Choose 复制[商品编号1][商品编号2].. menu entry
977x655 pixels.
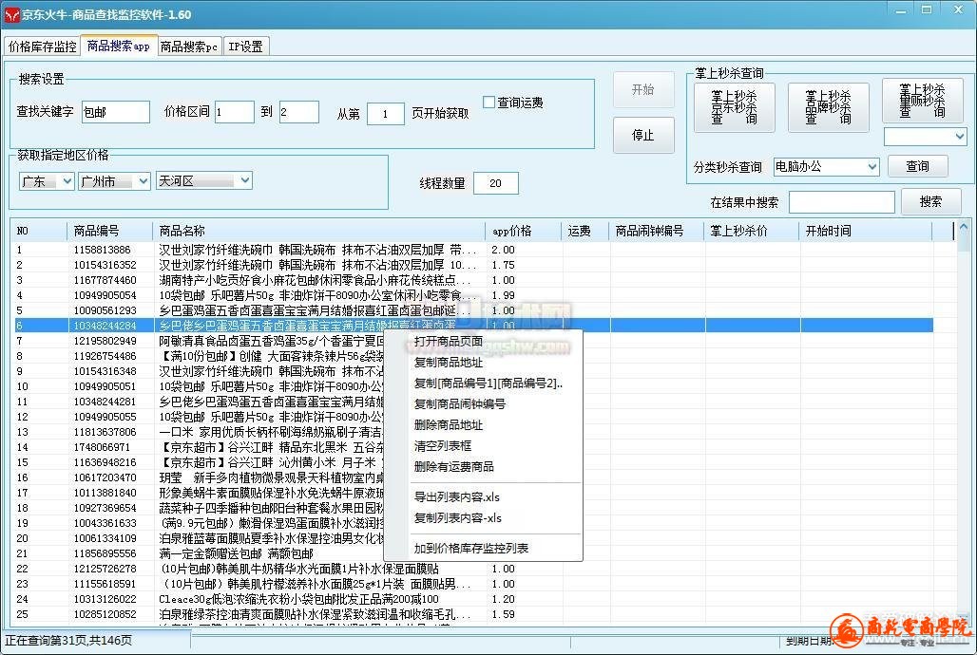[x=488, y=384]
